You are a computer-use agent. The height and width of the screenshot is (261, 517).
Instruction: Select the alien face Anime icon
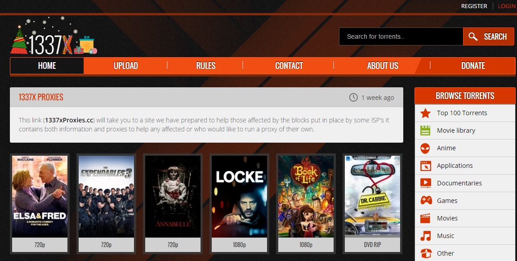tap(425, 148)
